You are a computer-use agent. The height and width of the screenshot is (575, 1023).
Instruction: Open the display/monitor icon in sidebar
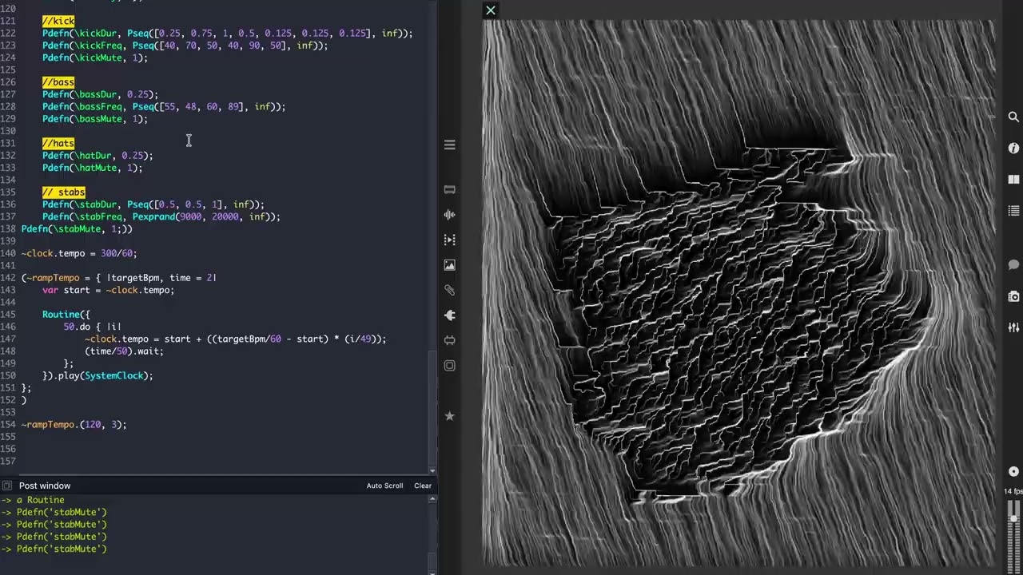coord(449,189)
